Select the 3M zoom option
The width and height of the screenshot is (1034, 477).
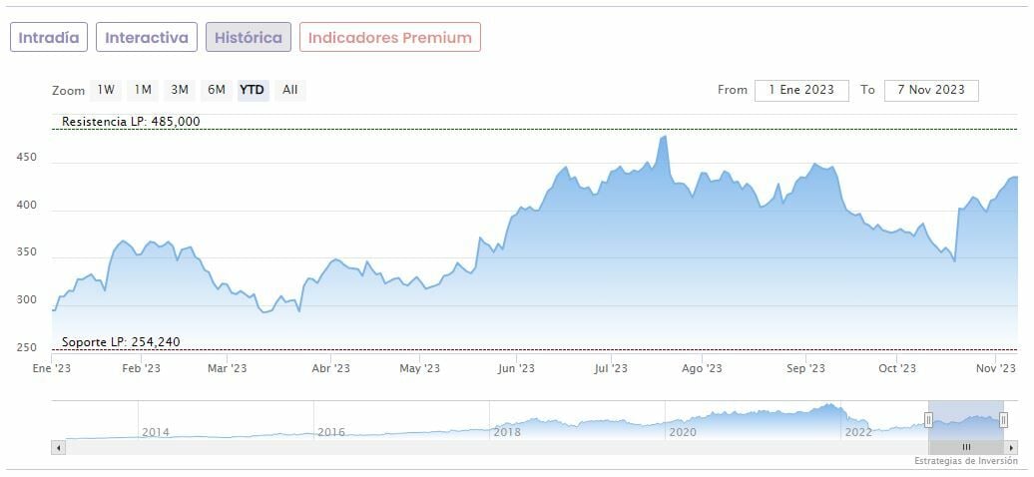180,90
